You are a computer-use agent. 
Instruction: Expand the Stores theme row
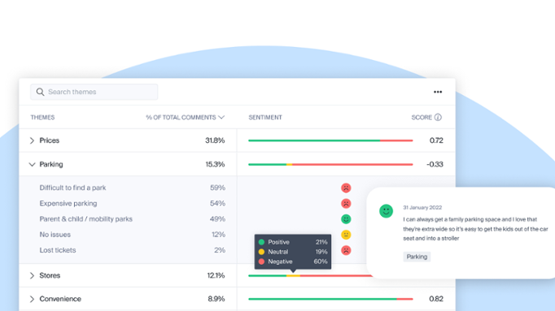tap(32, 276)
